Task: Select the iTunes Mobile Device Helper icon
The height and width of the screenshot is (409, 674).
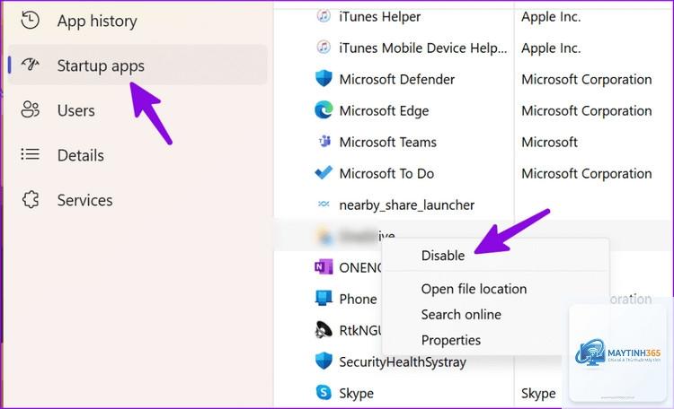Action: pyautogui.click(x=324, y=47)
